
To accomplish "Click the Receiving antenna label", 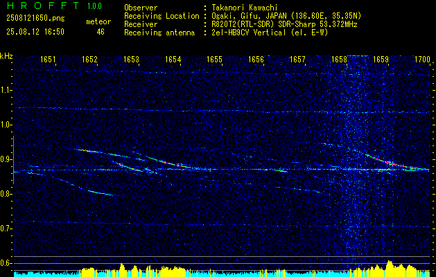I will (159, 33).
